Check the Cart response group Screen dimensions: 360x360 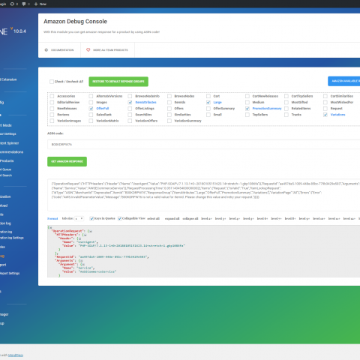(208, 96)
